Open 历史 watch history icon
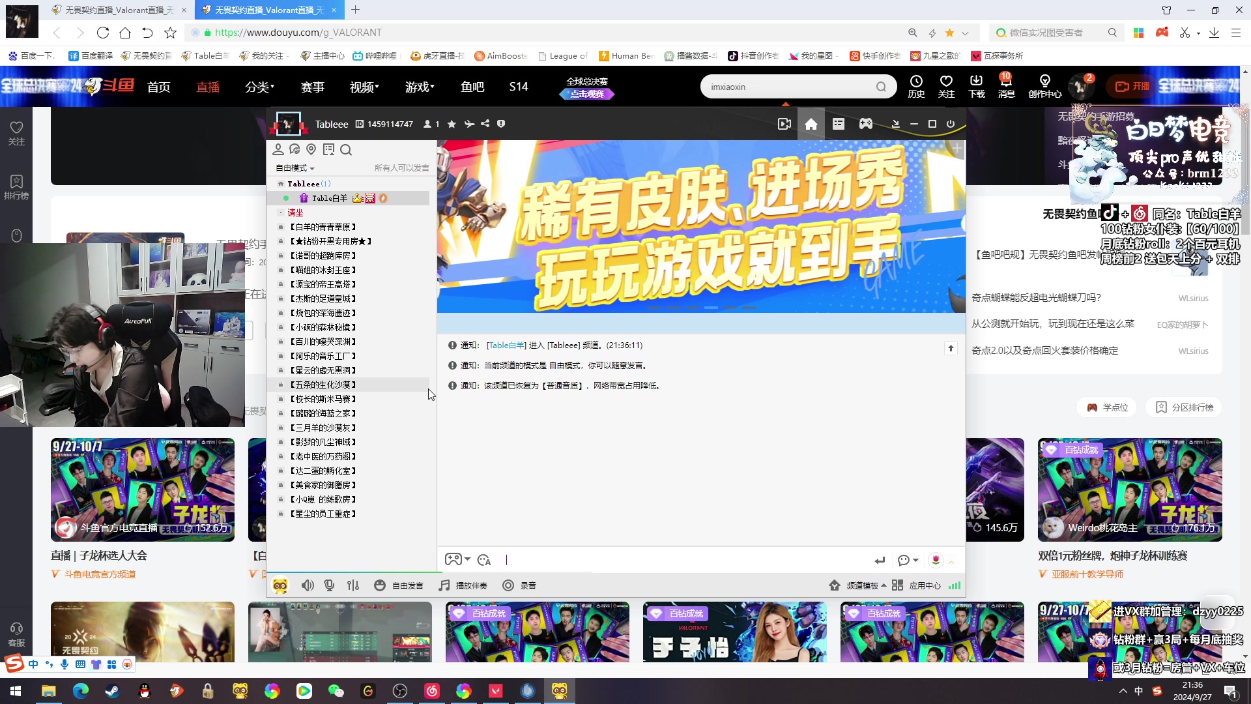Screen dimensions: 1251x704 pyautogui.click(x=916, y=86)
